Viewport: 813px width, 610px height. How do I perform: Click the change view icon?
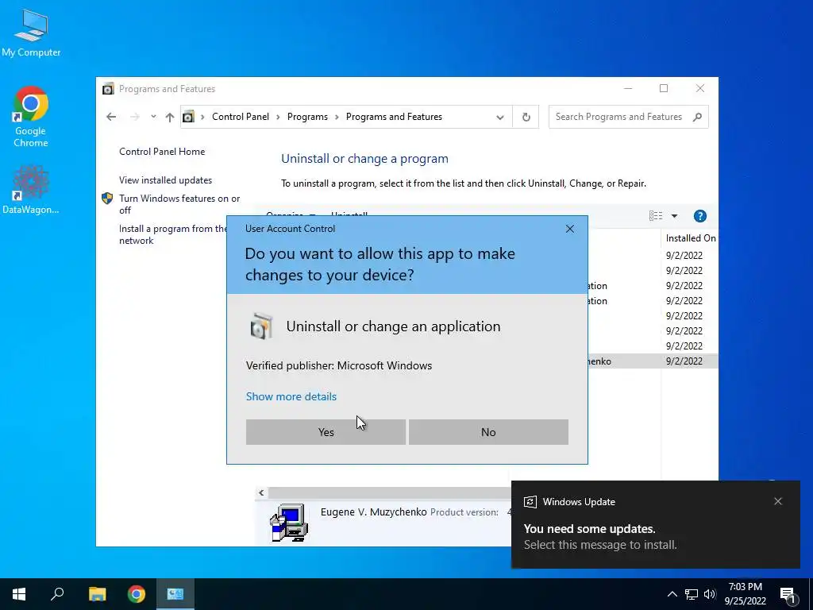(x=655, y=216)
